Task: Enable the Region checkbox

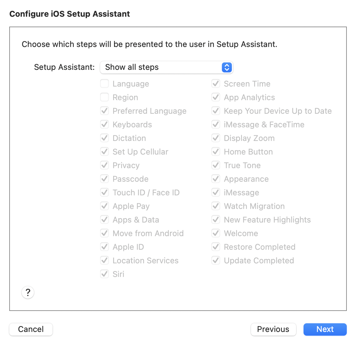Action: (104, 97)
